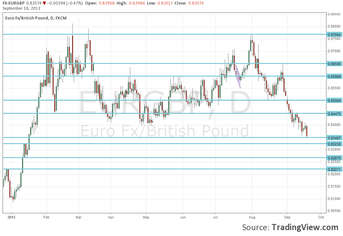Screen dimensions: 343x236
Task: Click the 0.82670 price level label
Action: click(x=334, y=158)
